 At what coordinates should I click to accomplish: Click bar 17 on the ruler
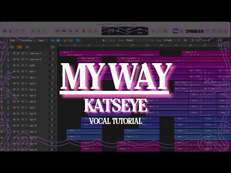[176, 45]
